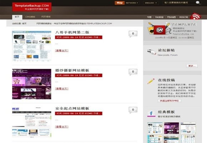Select the 首页 home tab
The image size is (207, 143).
click(17, 17)
